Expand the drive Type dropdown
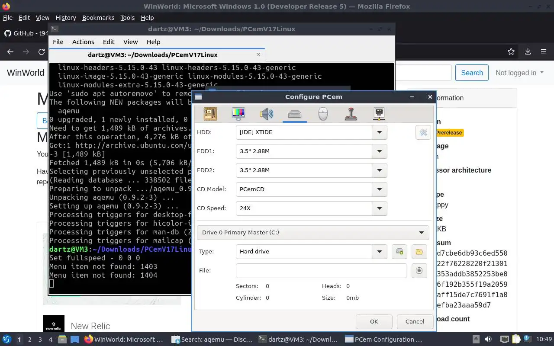This screenshot has width=554, height=346. tap(380, 252)
